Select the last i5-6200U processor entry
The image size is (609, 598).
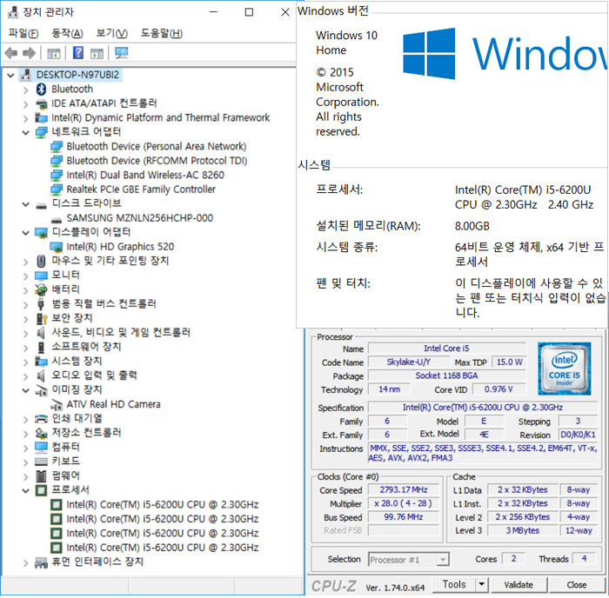163,548
